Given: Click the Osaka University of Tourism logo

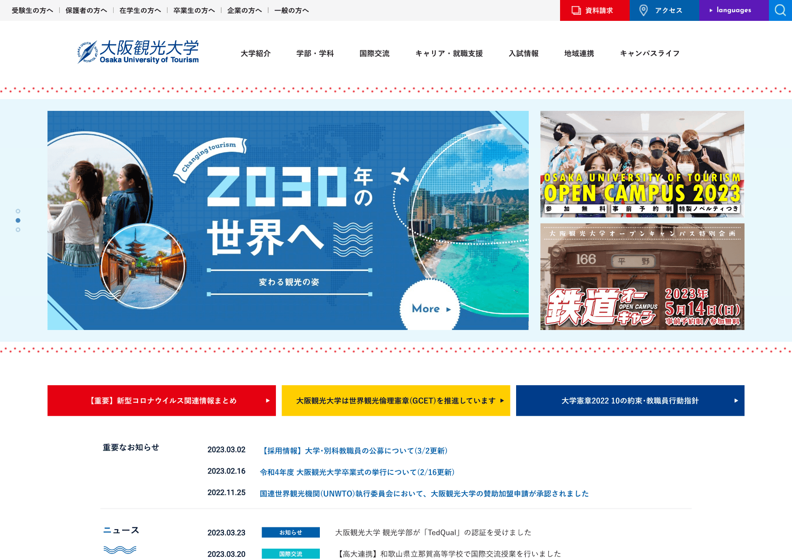Looking at the screenshot, I should click(x=138, y=52).
